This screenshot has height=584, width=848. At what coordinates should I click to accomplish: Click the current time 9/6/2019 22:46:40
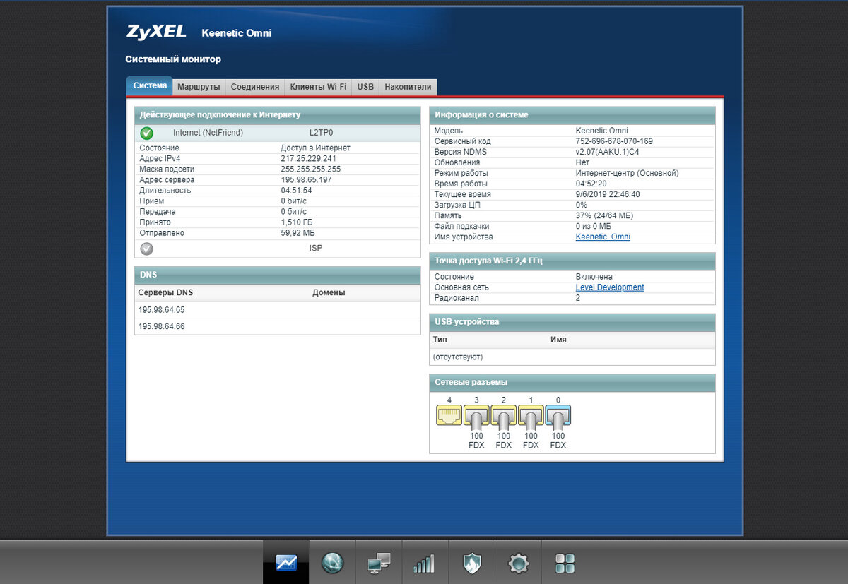point(609,194)
